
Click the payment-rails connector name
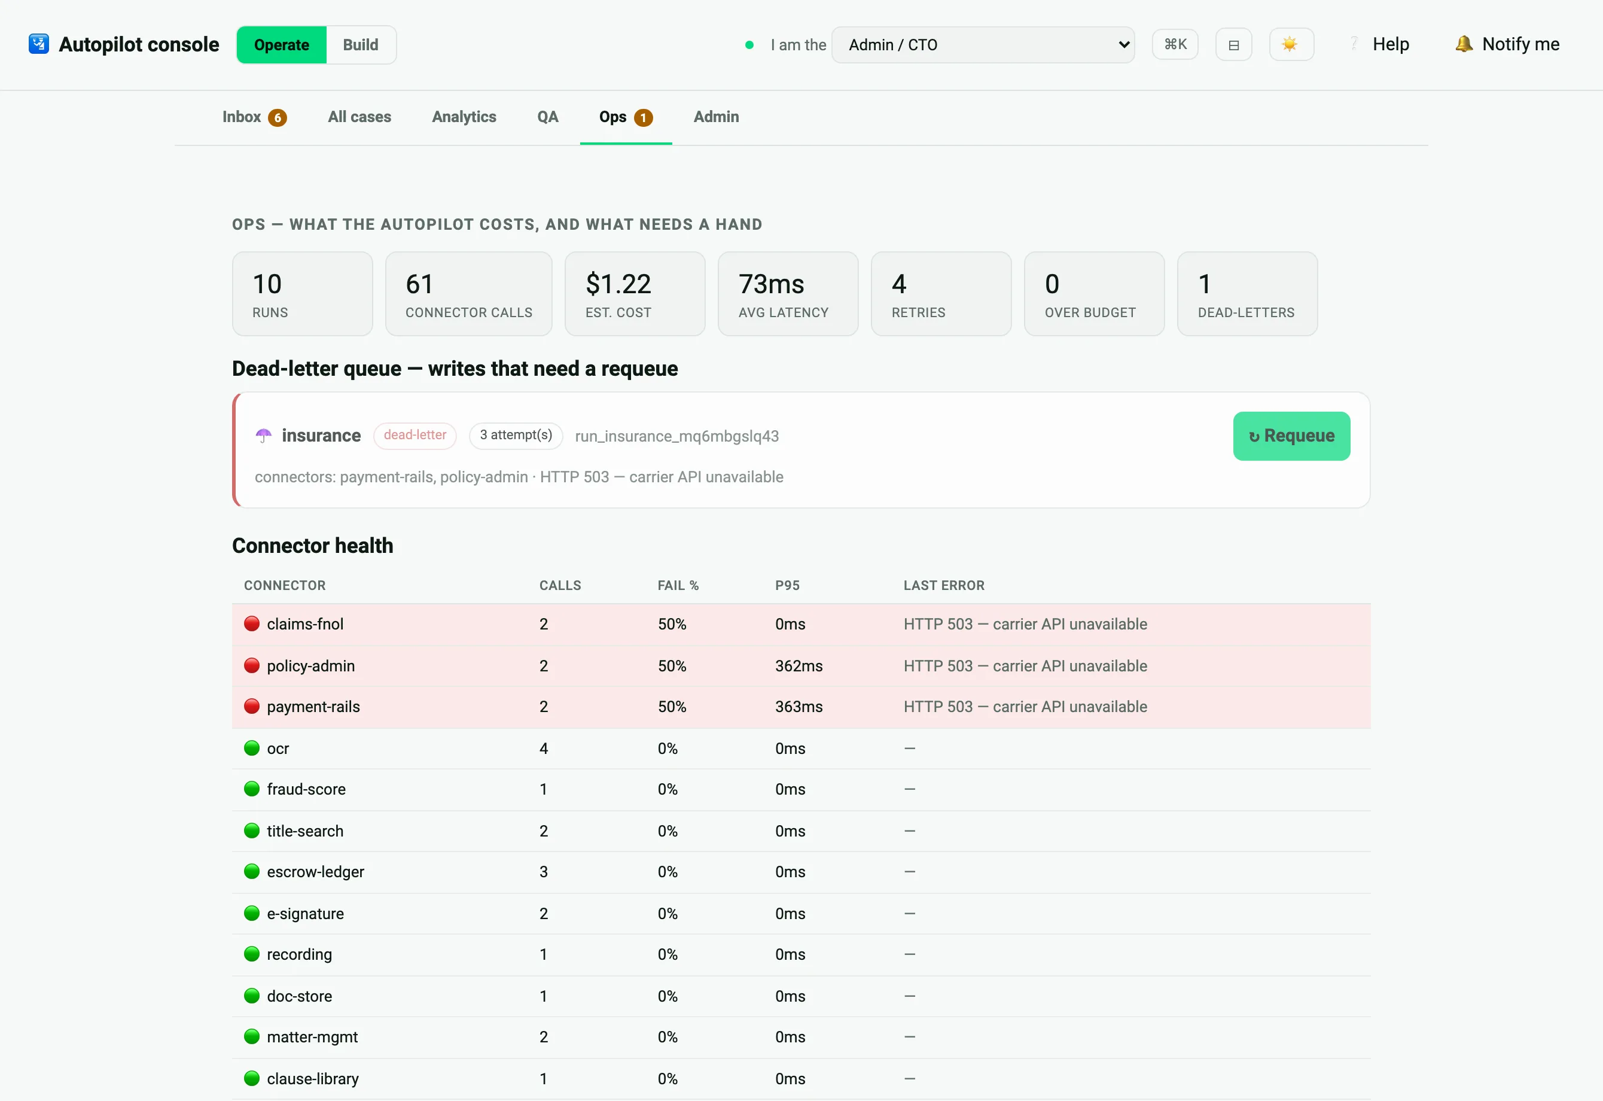(313, 707)
